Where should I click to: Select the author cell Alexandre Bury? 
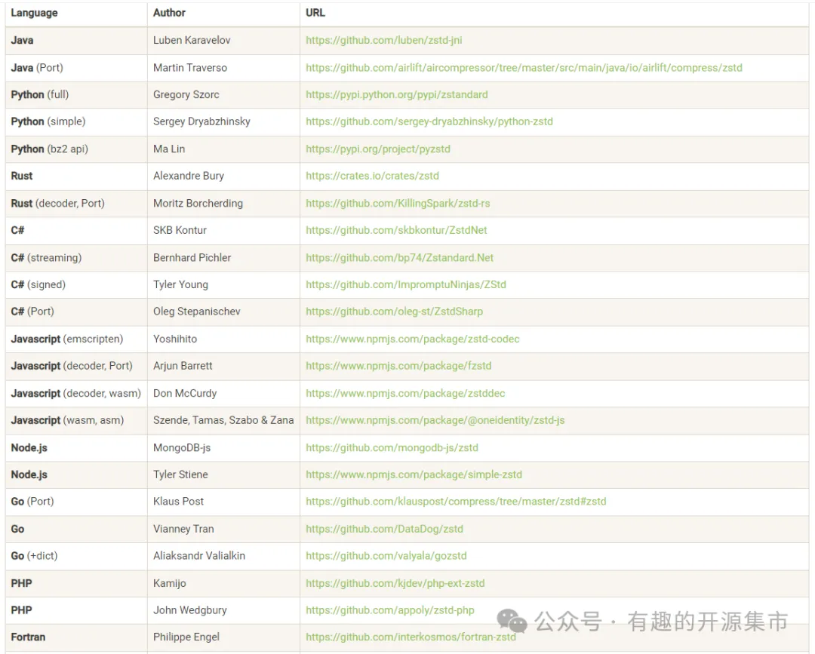pyautogui.click(x=223, y=176)
